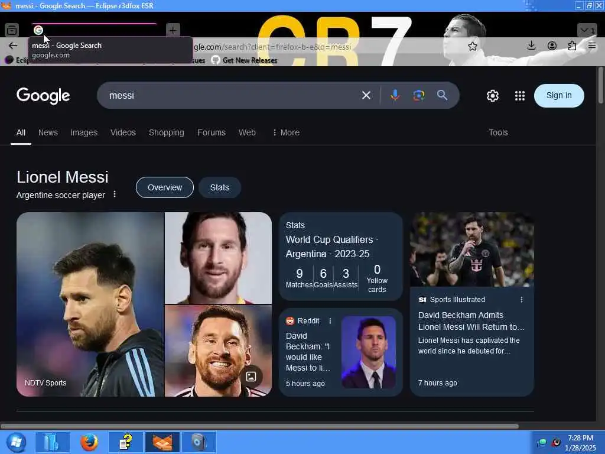Select the All results tab
605x454 pixels.
coord(21,132)
